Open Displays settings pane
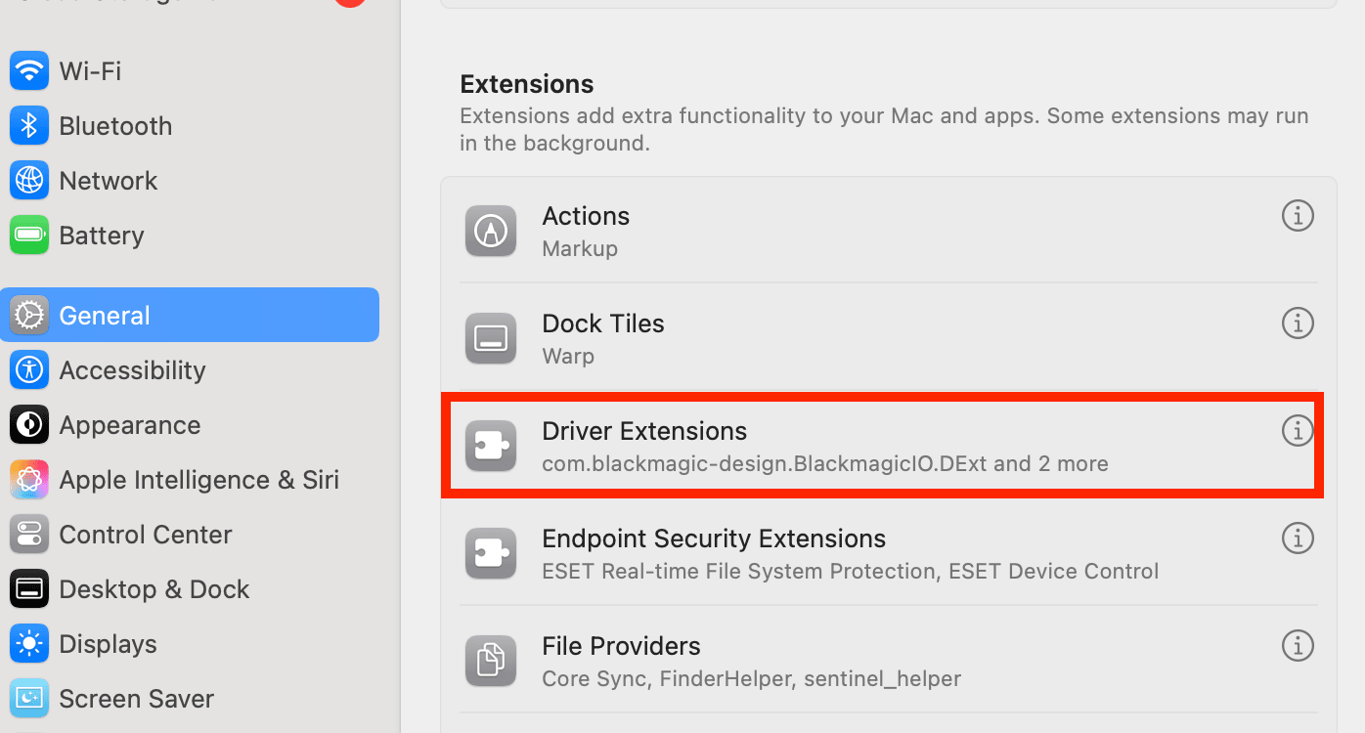Image resolution: width=1365 pixels, height=733 pixels. pyautogui.click(x=108, y=644)
